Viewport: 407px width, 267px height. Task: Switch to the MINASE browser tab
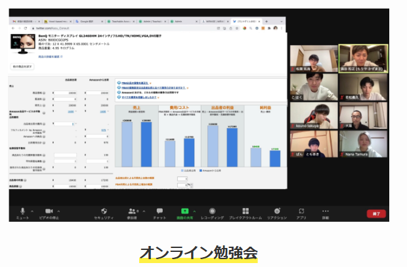(214, 21)
